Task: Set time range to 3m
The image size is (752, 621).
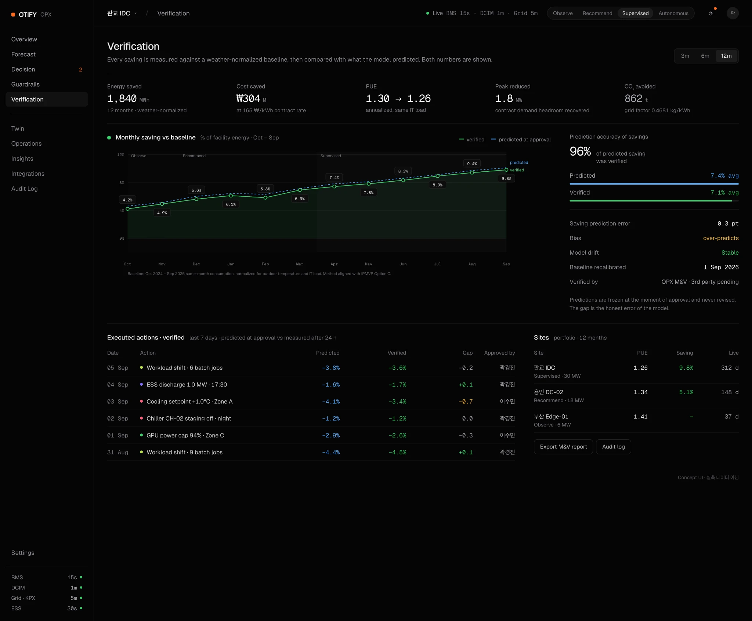Action: [685, 56]
